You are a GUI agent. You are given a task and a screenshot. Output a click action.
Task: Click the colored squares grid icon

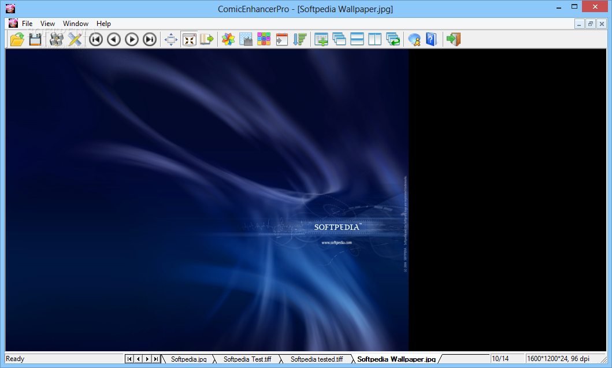coord(264,39)
